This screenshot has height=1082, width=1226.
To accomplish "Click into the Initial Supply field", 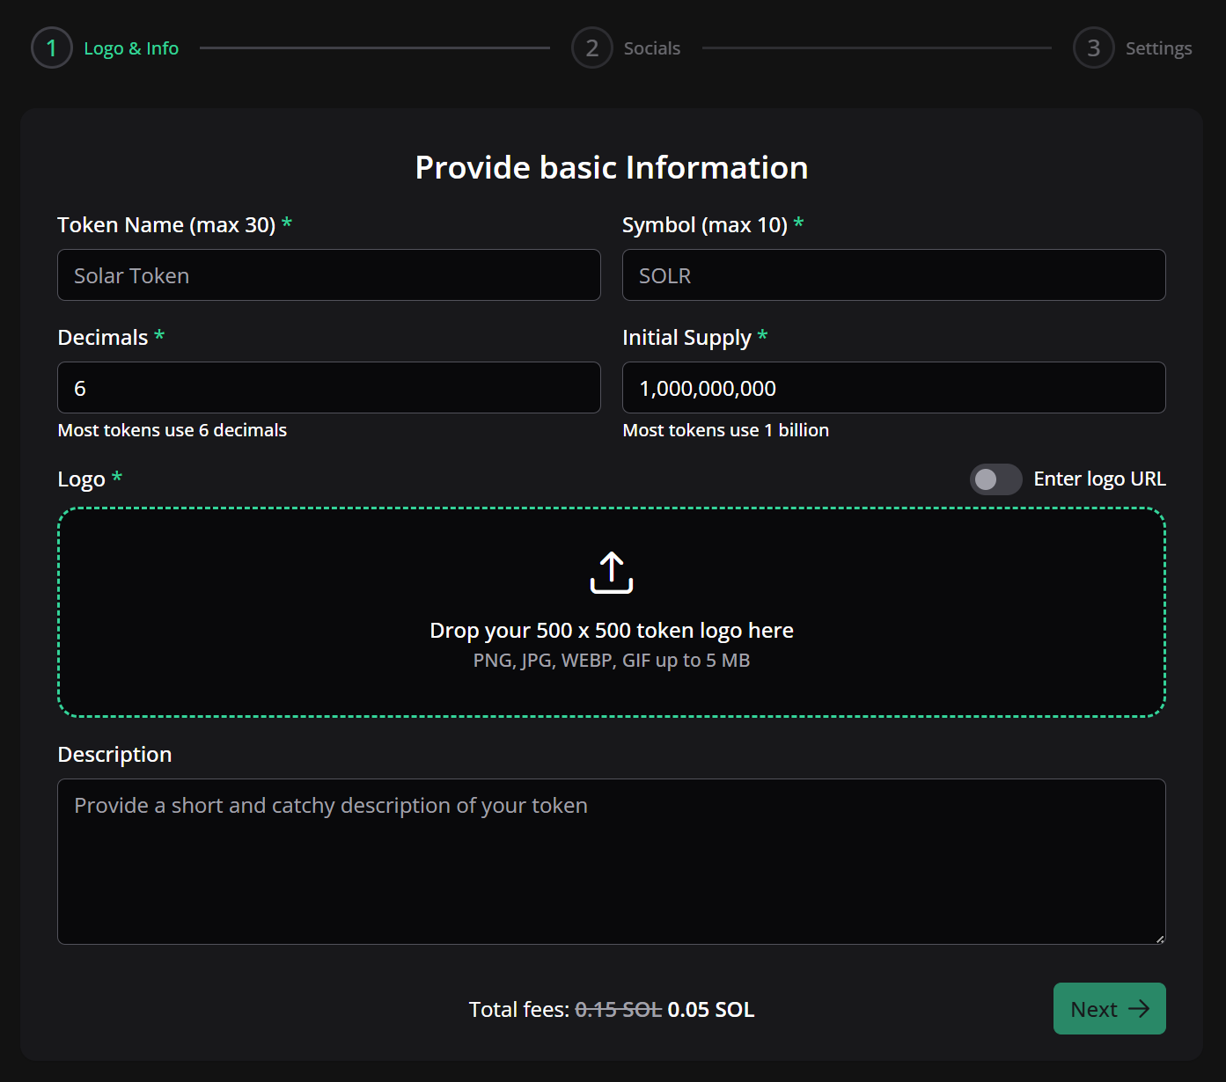I will point(894,388).
